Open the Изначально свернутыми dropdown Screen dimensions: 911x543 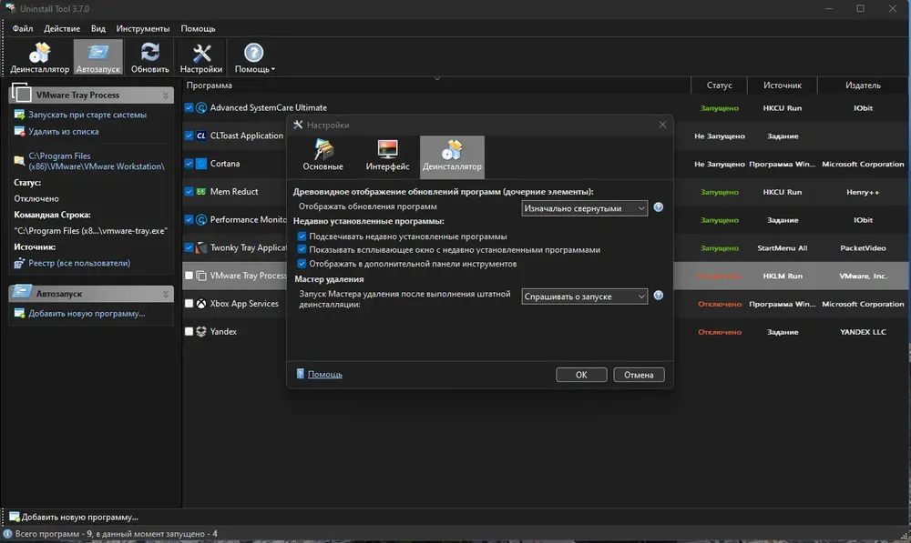pos(585,208)
